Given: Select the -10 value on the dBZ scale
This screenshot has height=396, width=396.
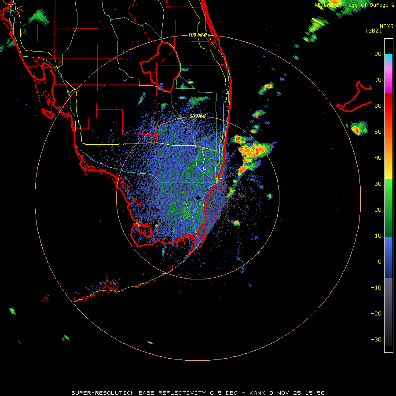Looking at the screenshot, I should 376,288.
